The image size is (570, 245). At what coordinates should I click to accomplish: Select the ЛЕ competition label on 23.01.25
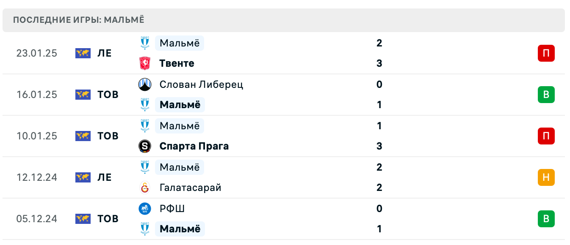pyautogui.click(x=105, y=53)
